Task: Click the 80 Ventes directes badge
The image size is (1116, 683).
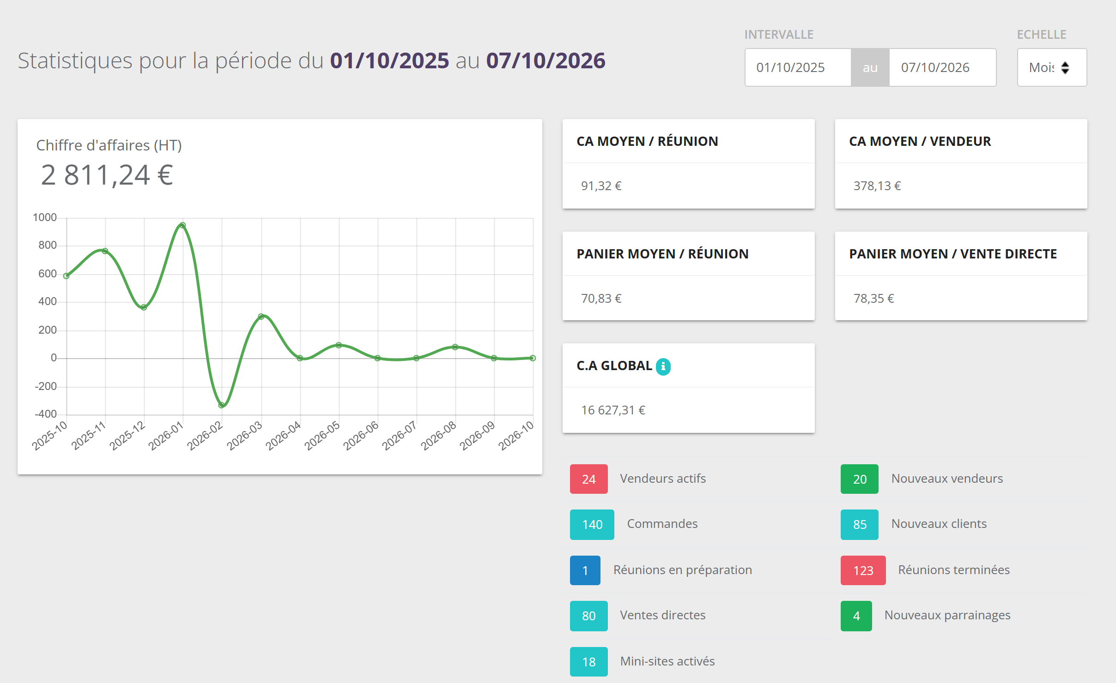Action: [589, 616]
